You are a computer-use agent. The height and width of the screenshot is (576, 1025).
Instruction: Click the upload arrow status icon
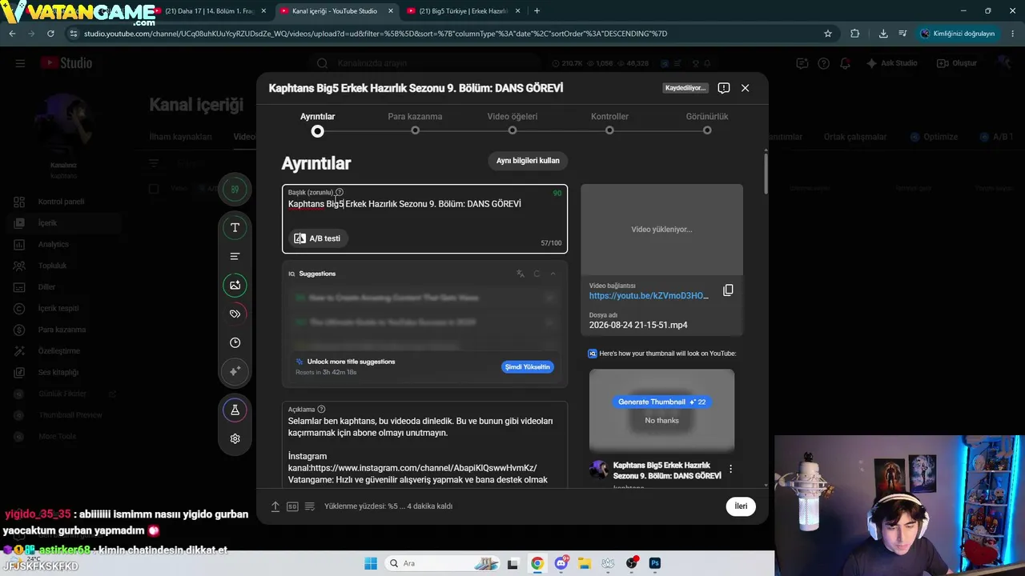point(275,506)
